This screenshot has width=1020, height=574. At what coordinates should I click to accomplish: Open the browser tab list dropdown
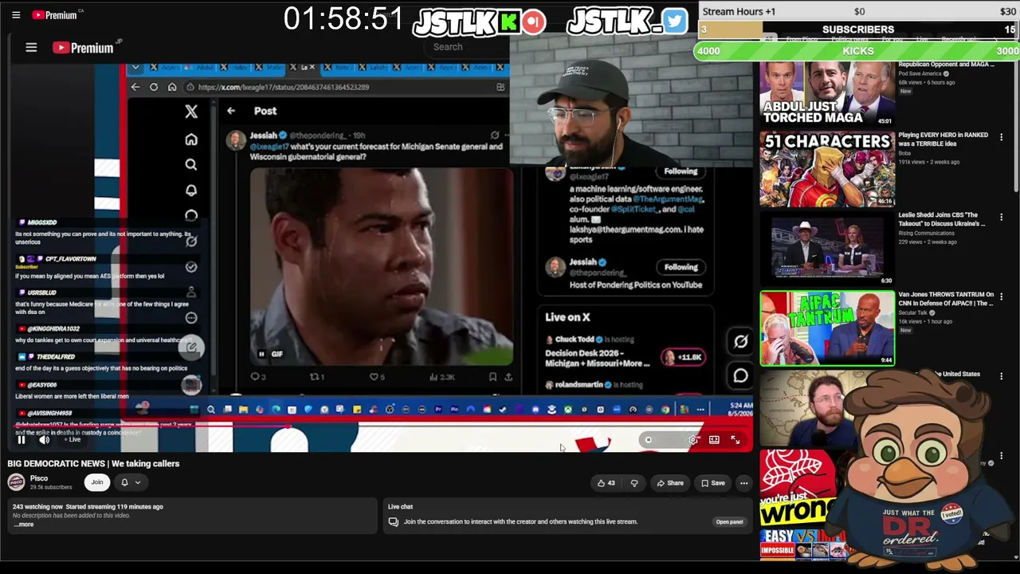point(135,68)
